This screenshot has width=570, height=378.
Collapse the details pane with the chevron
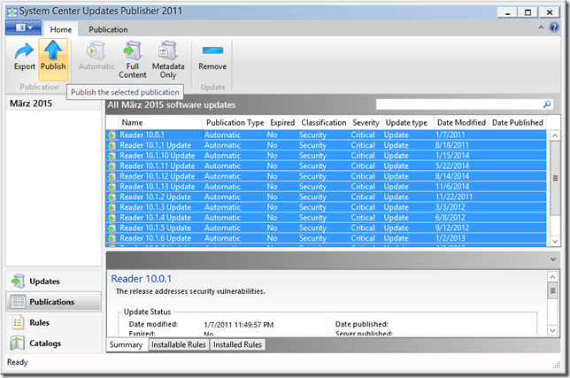tap(553, 259)
